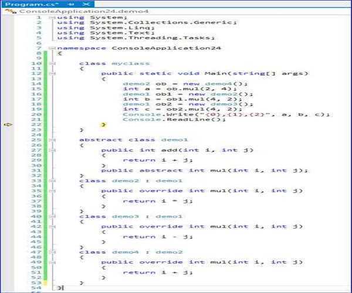This screenshot has width=352, height=293.
Task: Collapse the mul override in demo4
Action: pos(52,262)
